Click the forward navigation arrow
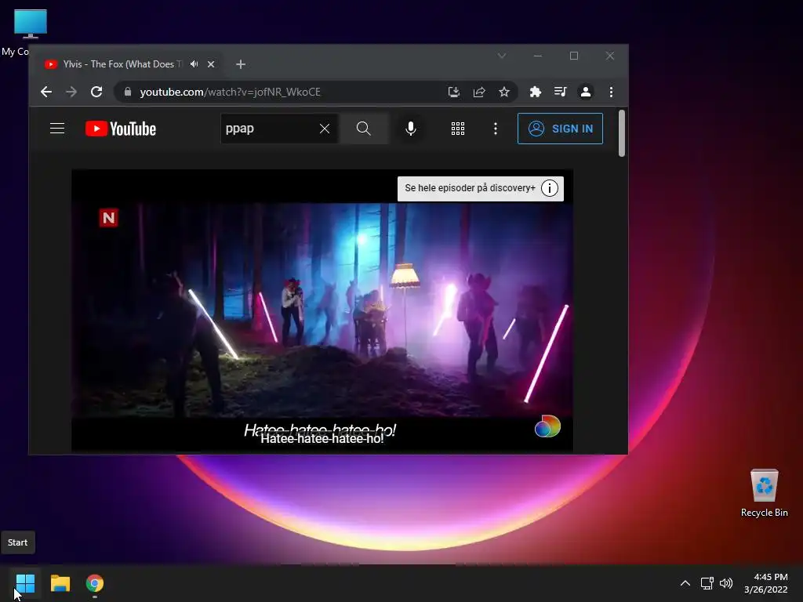803x602 pixels. pyautogui.click(x=71, y=92)
